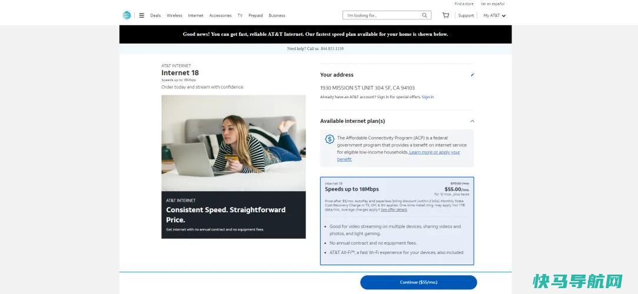
Task: Open the TV menu
Action: tap(240, 15)
